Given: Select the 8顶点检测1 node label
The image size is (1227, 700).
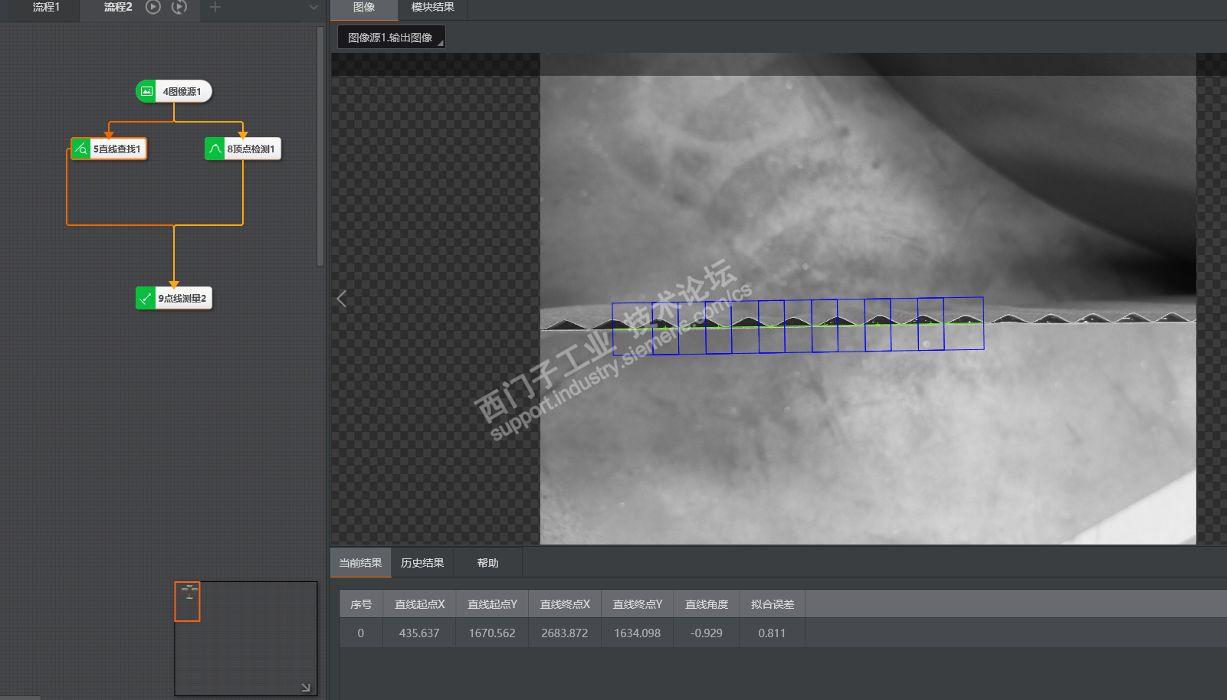Looking at the screenshot, I should click(x=251, y=149).
